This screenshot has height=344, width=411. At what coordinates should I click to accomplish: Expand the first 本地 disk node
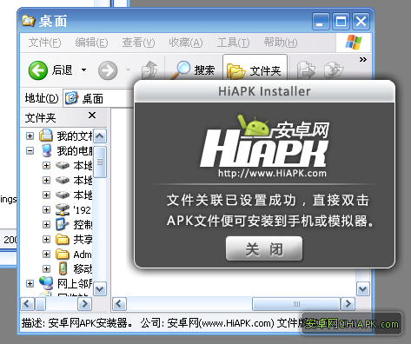[x=46, y=165]
